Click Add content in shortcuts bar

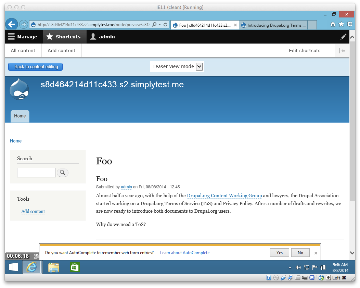(x=62, y=51)
